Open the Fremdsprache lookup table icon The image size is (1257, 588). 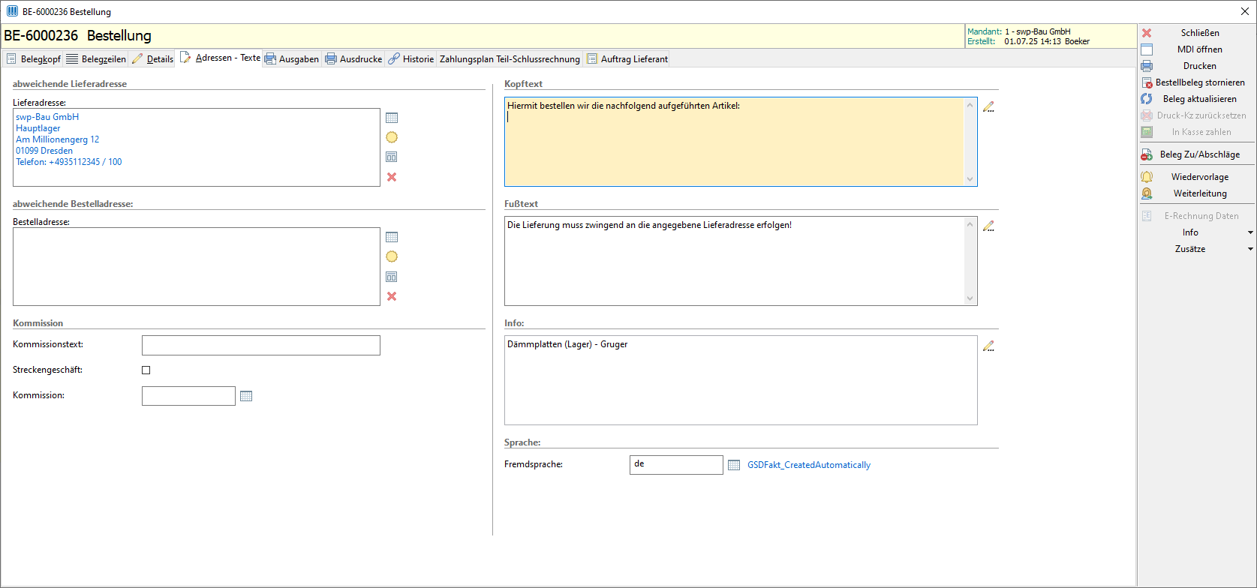[x=734, y=465]
